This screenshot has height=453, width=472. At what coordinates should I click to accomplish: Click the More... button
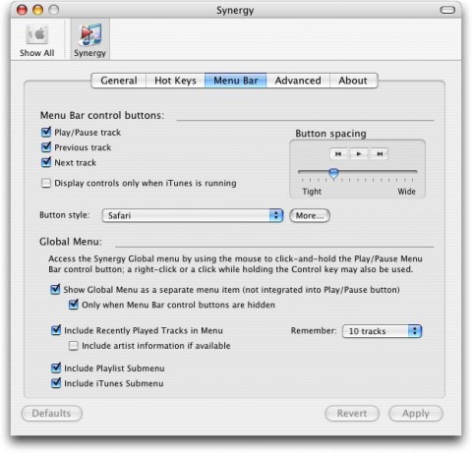pyautogui.click(x=310, y=215)
